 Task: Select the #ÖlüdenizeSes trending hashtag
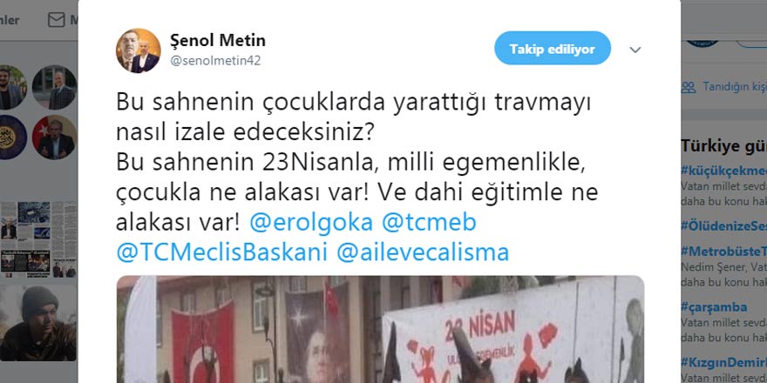[724, 225]
